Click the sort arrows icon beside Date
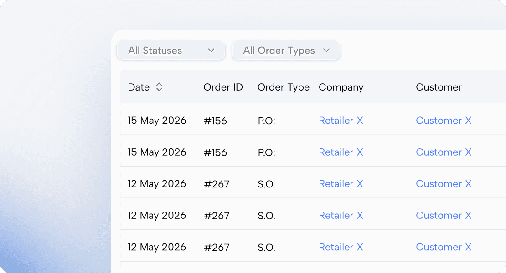 159,87
